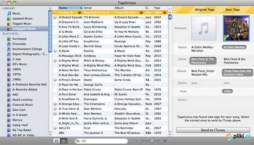Select the new album artwork thumbnail
The width and height of the screenshot is (254, 145).
click(x=236, y=28)
